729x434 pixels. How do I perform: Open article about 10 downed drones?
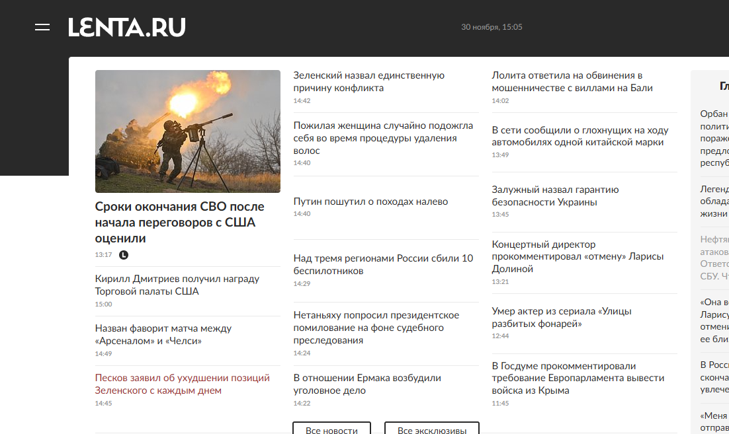(x=383, y=264)
